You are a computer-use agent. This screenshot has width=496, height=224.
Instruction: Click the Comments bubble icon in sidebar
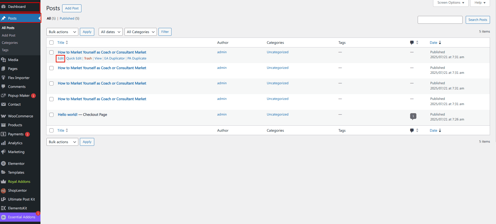[3, 87]
